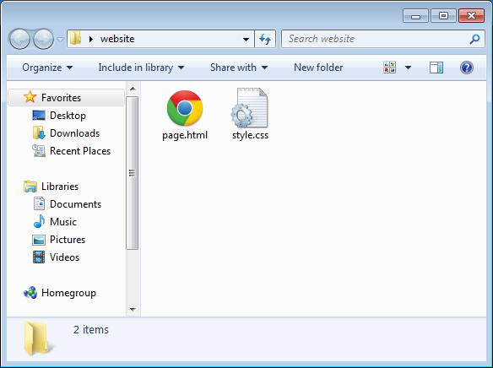Viewport: 493px width, 368px height.
Task: Click the navigation pane scroll down arrow
Action: click(133, 310)
